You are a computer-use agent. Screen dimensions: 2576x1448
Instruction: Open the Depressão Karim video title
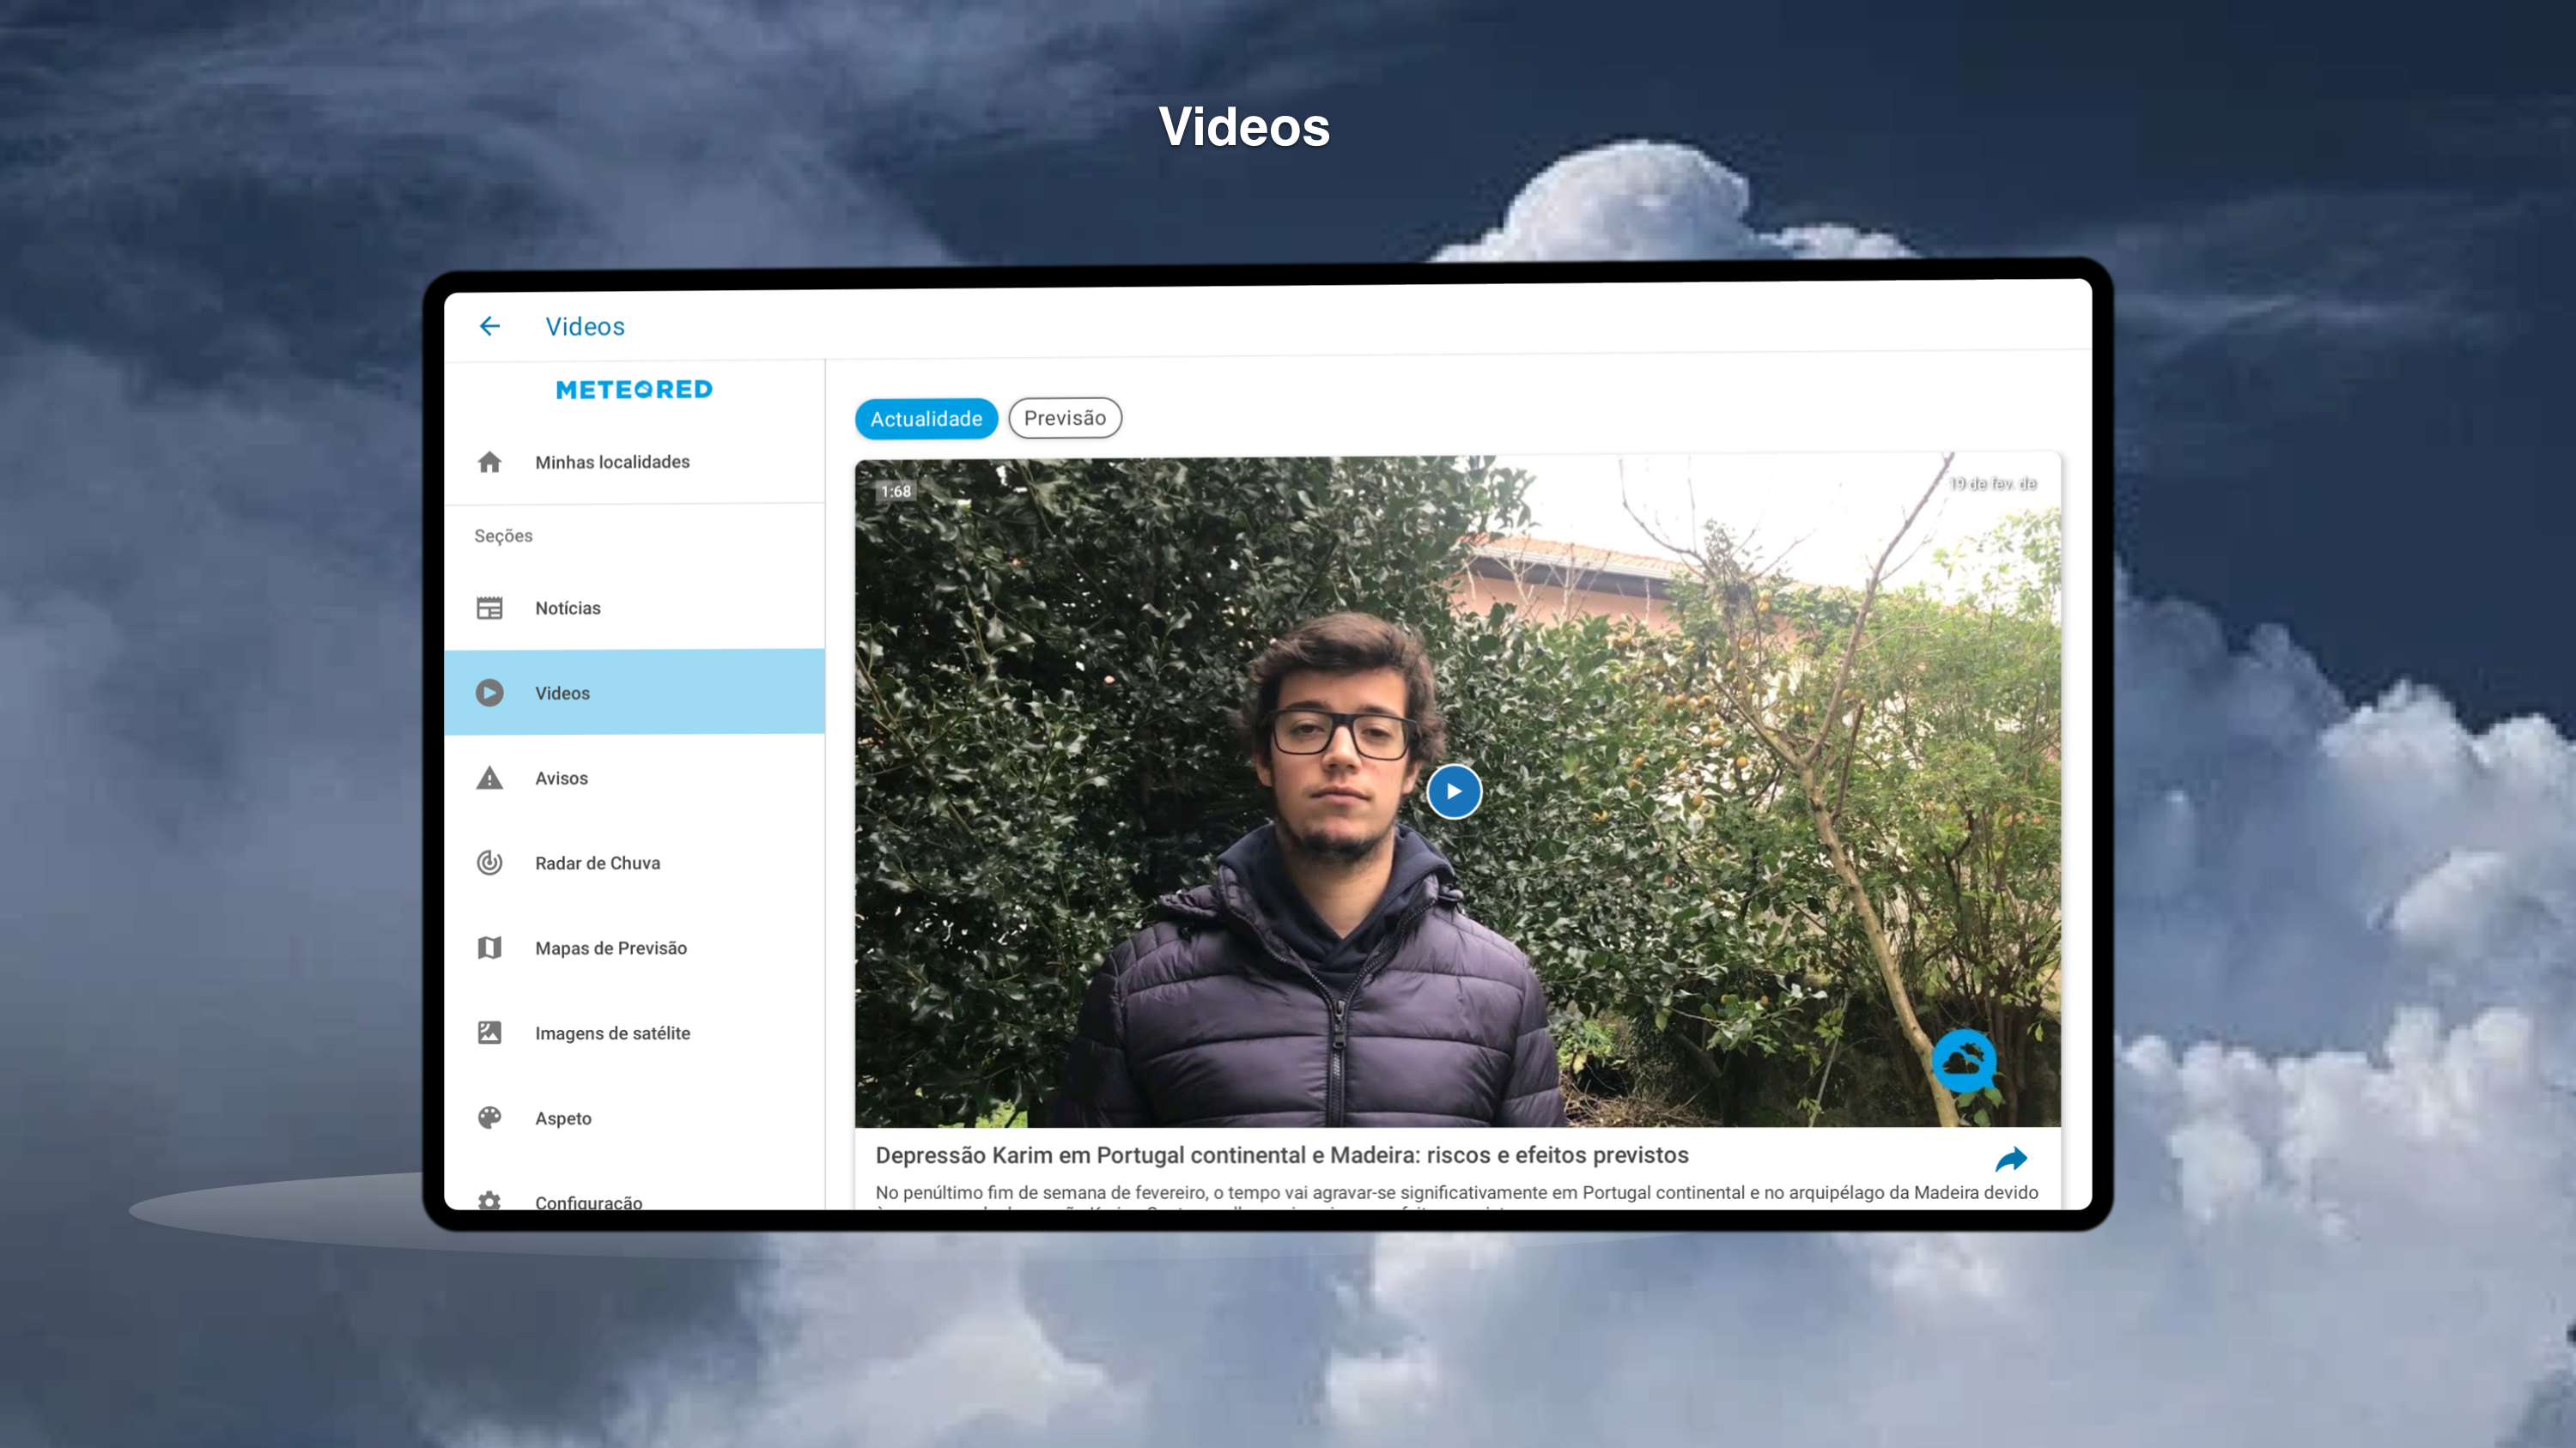click(x=1281, y=1155)
